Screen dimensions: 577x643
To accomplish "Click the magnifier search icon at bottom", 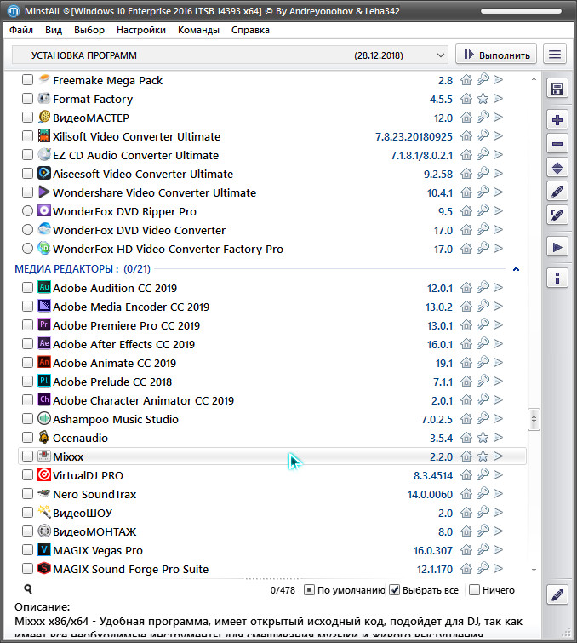I will pyautogui.click(x=28, y=589).
